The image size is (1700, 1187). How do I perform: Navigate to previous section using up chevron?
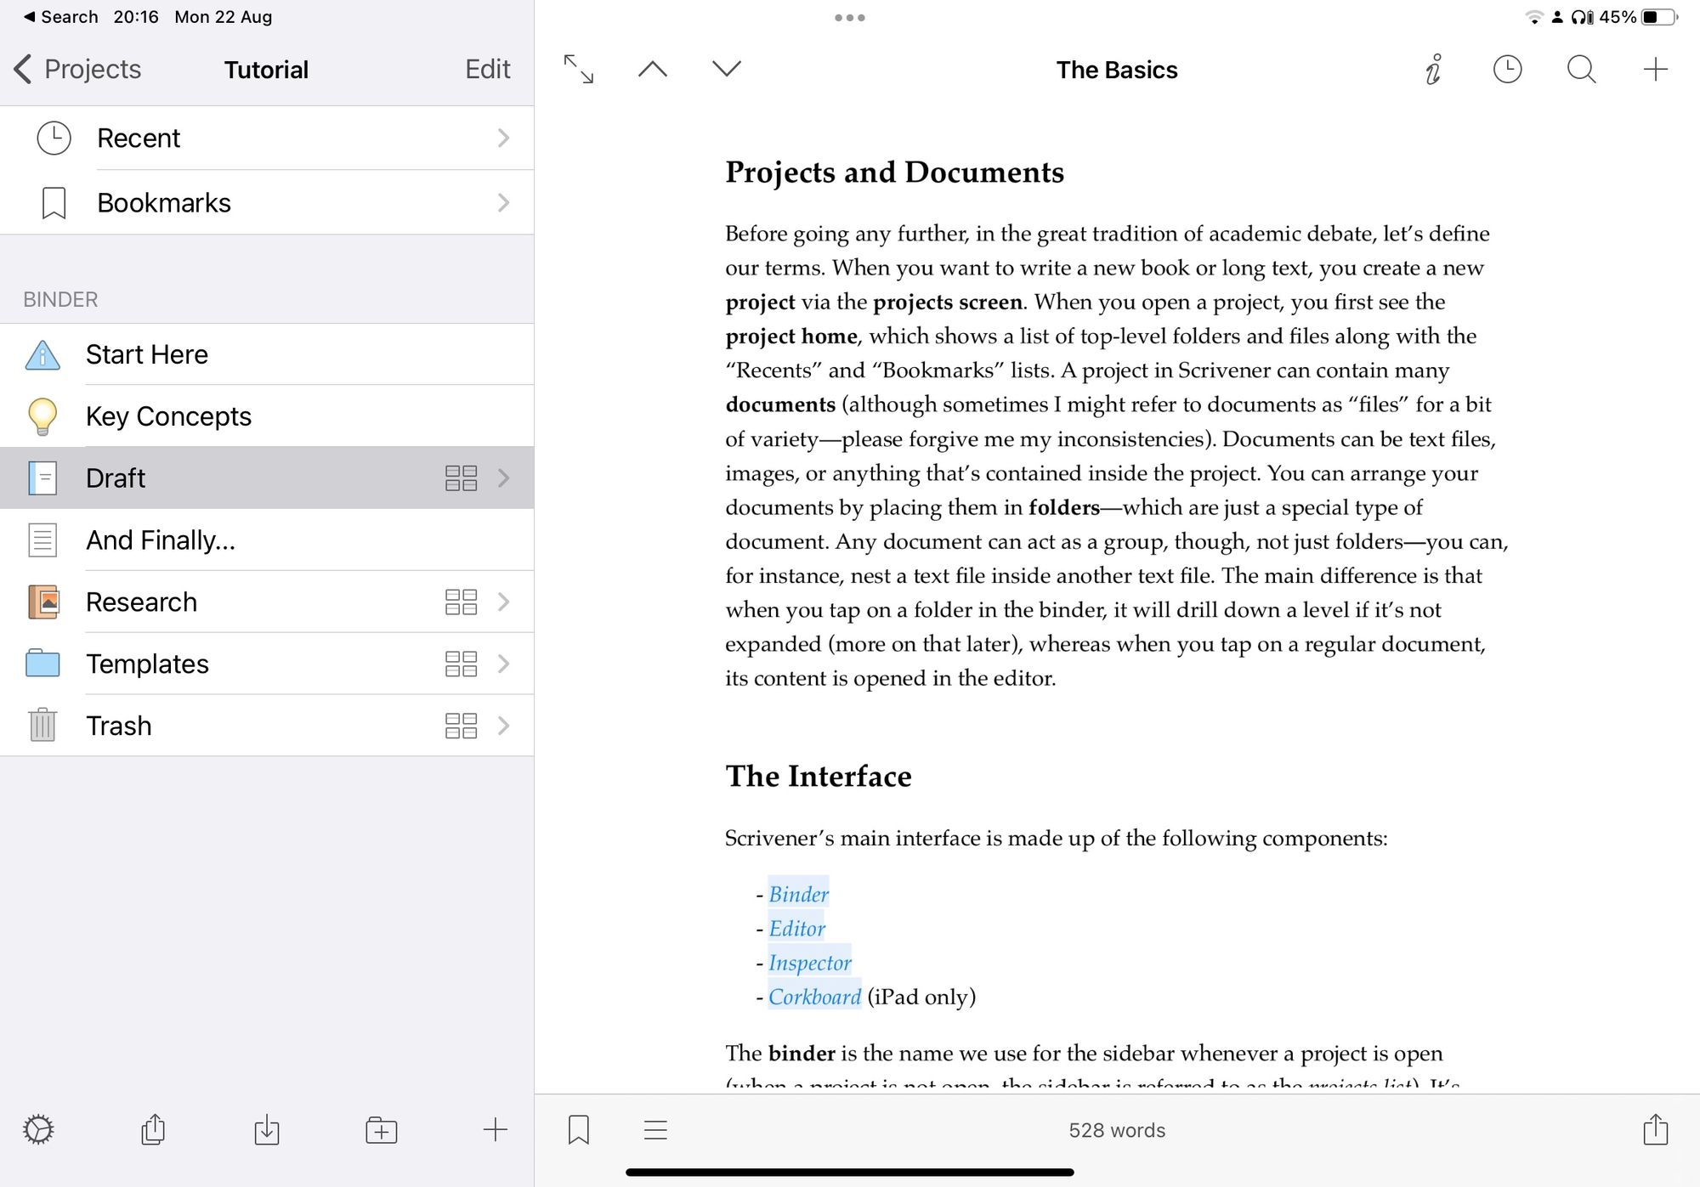pos(654,69)
